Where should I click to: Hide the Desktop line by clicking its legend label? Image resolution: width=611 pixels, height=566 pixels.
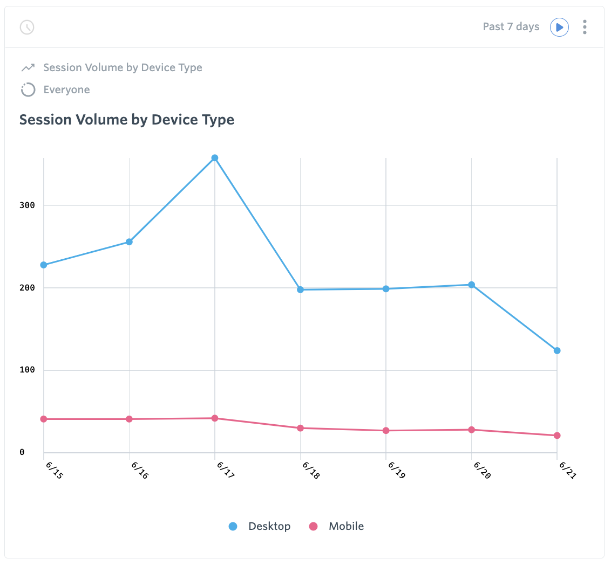(269, 526)
